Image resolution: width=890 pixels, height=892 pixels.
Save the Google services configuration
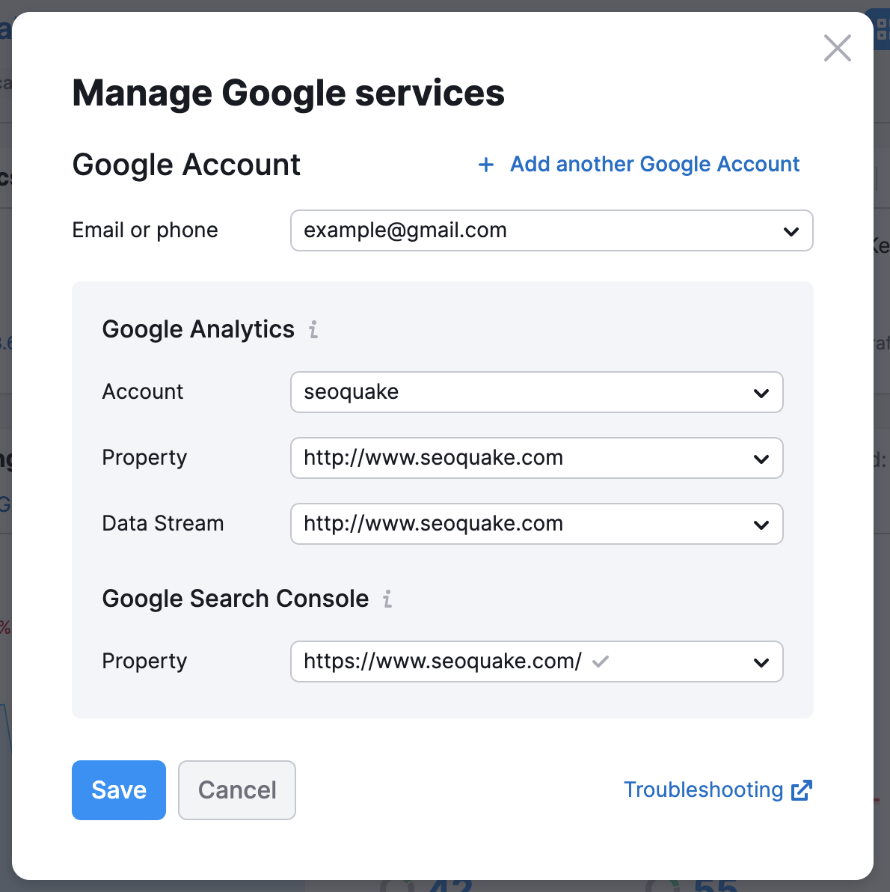click(118, 789)
